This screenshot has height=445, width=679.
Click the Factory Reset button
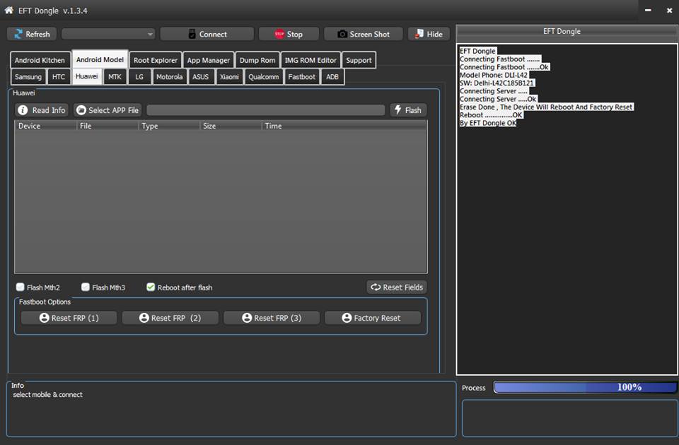371,318
